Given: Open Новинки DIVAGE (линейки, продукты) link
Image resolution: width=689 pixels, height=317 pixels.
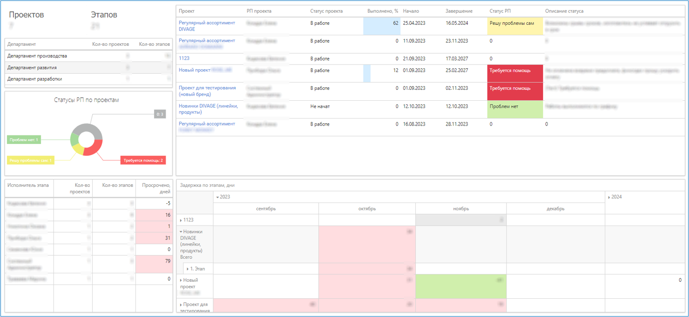Looking at the screenshot, I should coord(208,109).
